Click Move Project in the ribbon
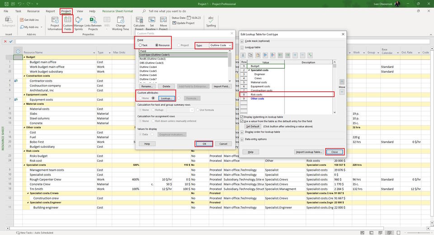 [x=163, y=23]
